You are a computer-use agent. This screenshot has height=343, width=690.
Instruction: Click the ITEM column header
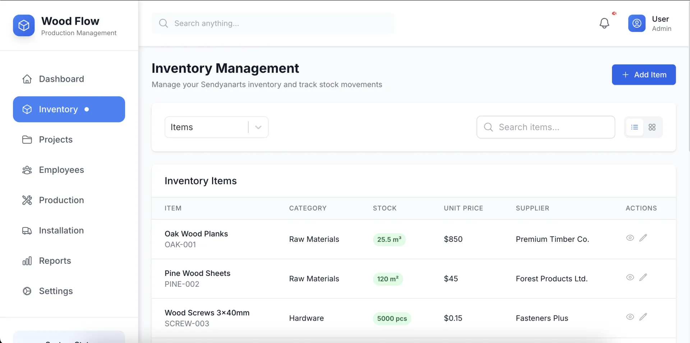click(x=173, y=208)
